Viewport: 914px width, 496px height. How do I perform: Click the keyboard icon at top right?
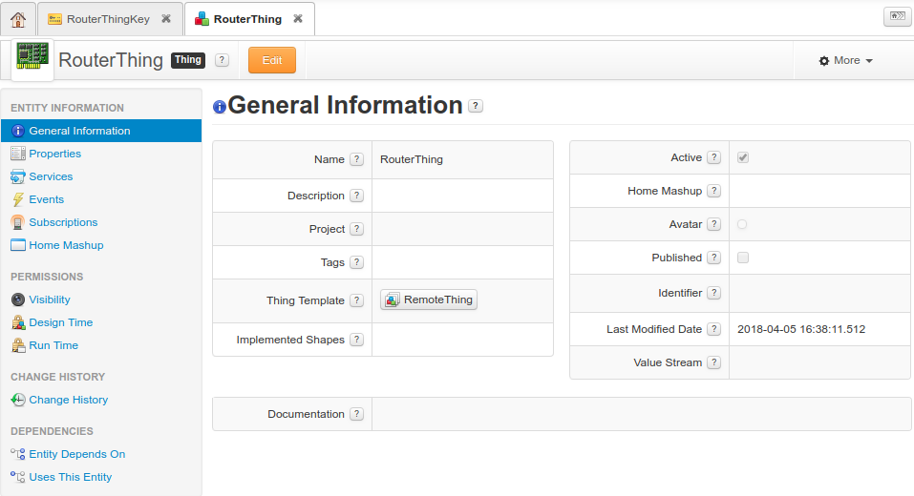896,16
